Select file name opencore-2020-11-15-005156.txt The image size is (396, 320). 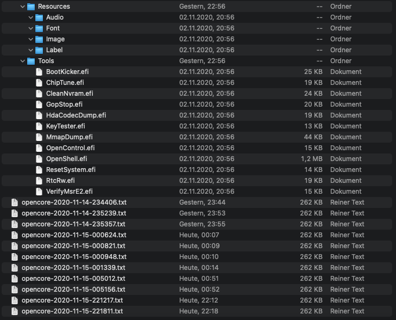[x=73, y=290]
